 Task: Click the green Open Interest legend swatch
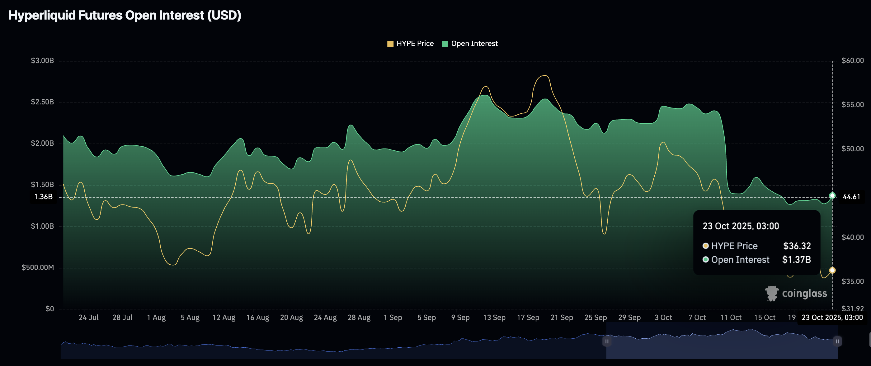pos(445,44)
